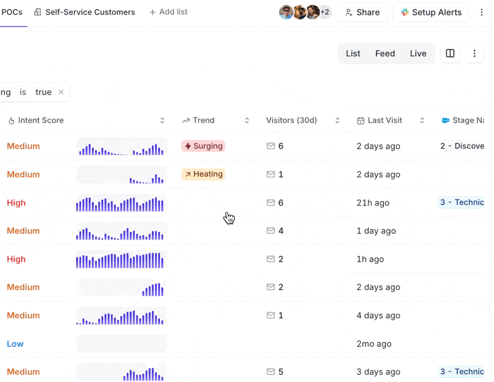This screenshot has height=382, width=494.
Task: Click the '1h ago' last visit cell
Action: coord(370,259)
